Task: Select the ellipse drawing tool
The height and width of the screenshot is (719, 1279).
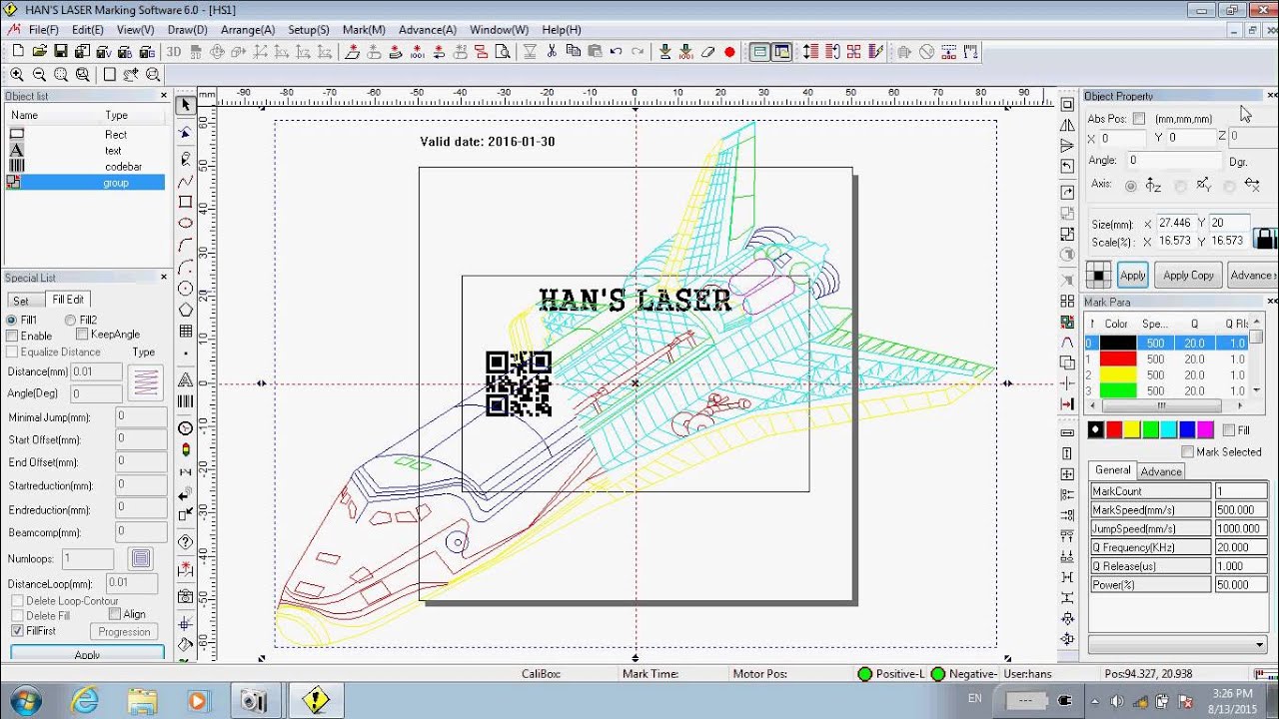Action: coord(186,223)
